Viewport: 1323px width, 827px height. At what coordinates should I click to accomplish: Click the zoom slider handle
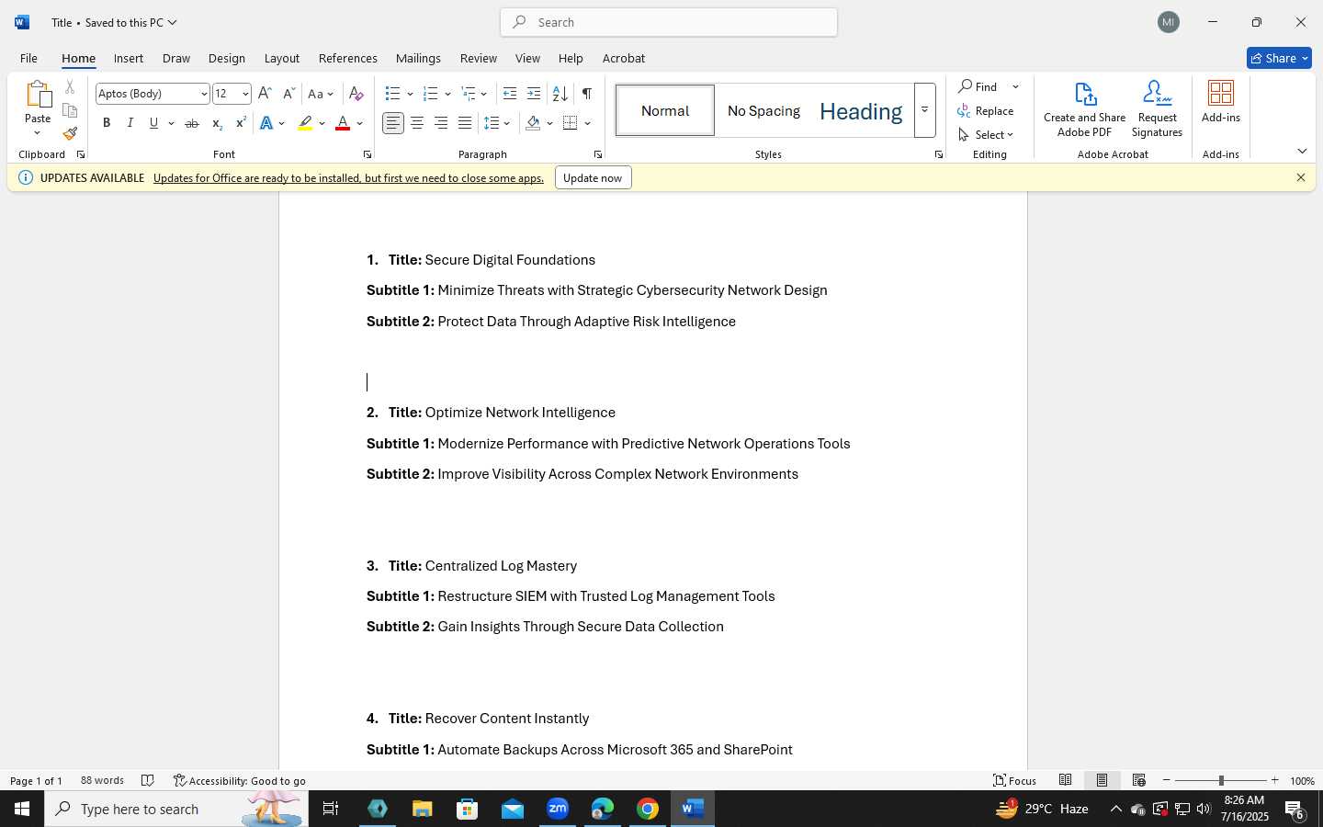click(x=1221, y=780)
